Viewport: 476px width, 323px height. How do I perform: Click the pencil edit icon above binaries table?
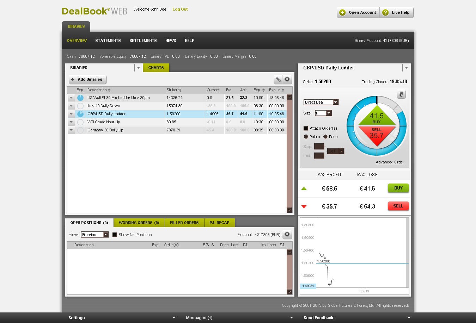coord(278,79)
